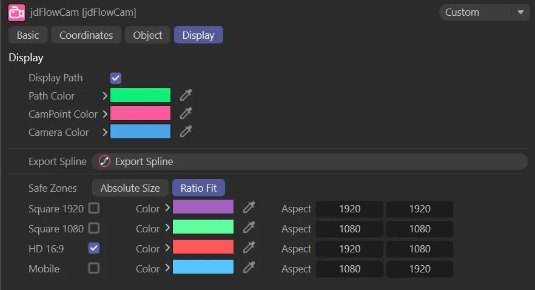Open the green Path Color swatch
Viewport: 535px width, 290px height.
click(140, 95)
